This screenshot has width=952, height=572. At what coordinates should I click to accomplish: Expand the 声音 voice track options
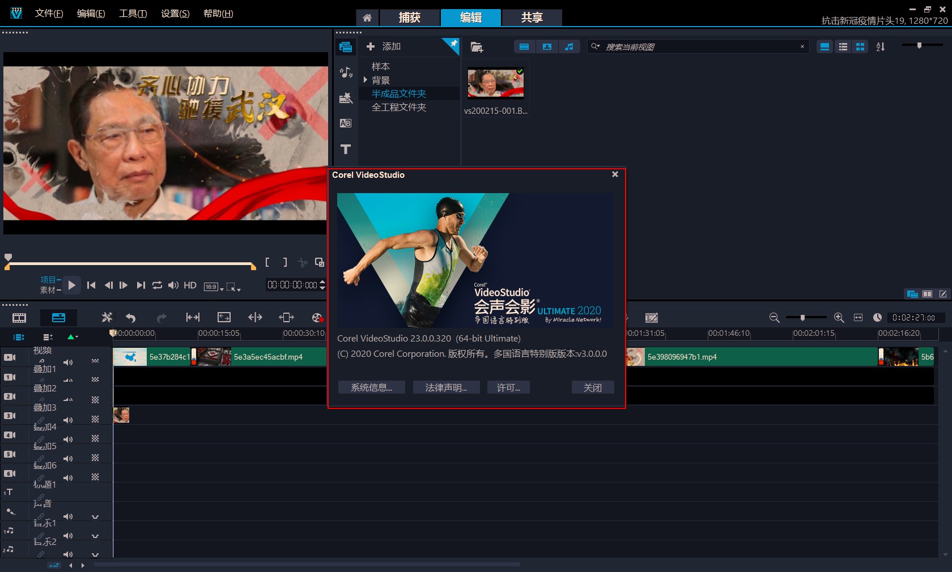95,517
